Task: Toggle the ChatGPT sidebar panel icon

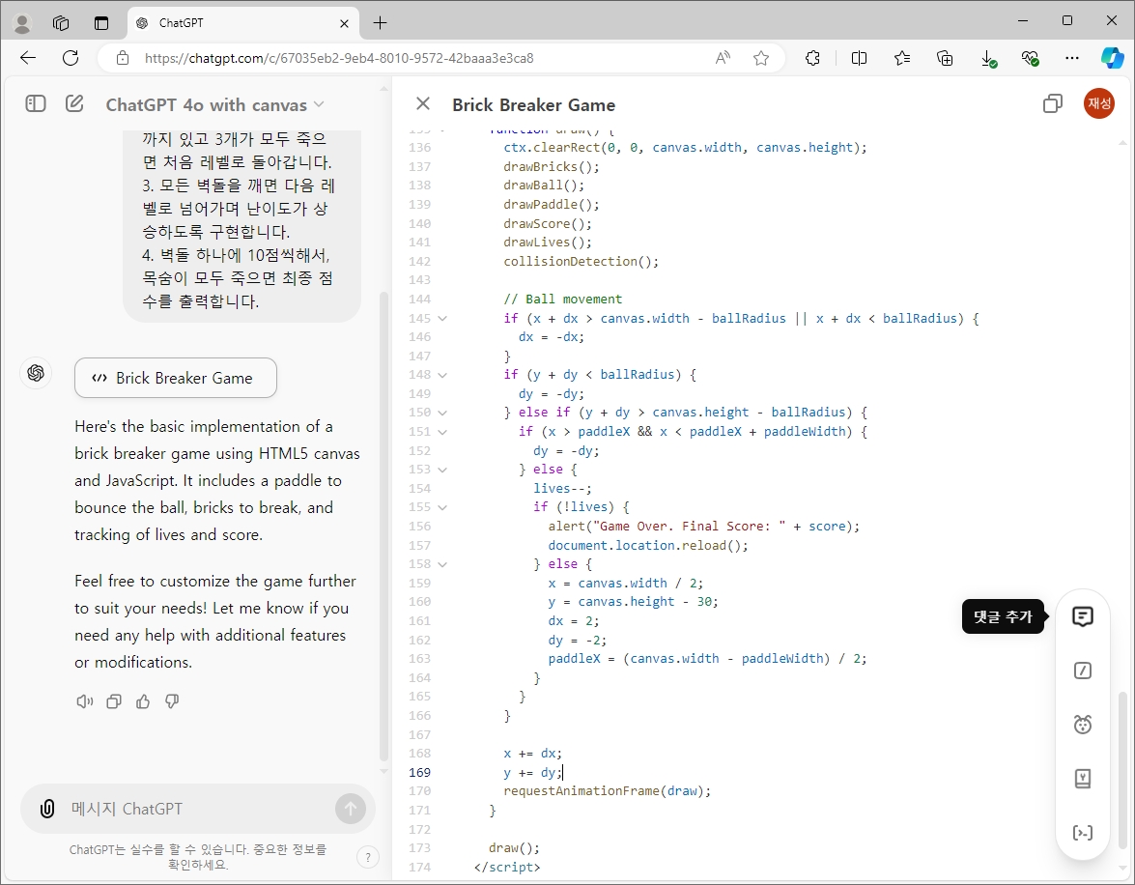Action: 36,104
